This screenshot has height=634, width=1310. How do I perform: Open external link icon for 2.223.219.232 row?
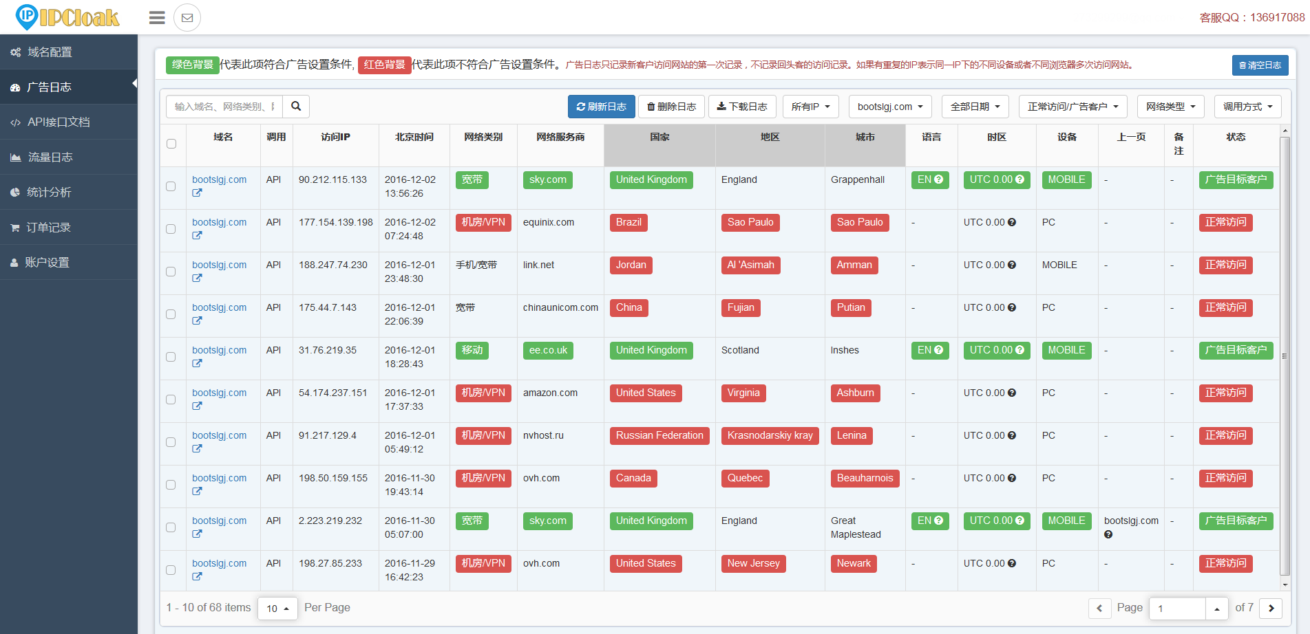(x=197, y=534)
